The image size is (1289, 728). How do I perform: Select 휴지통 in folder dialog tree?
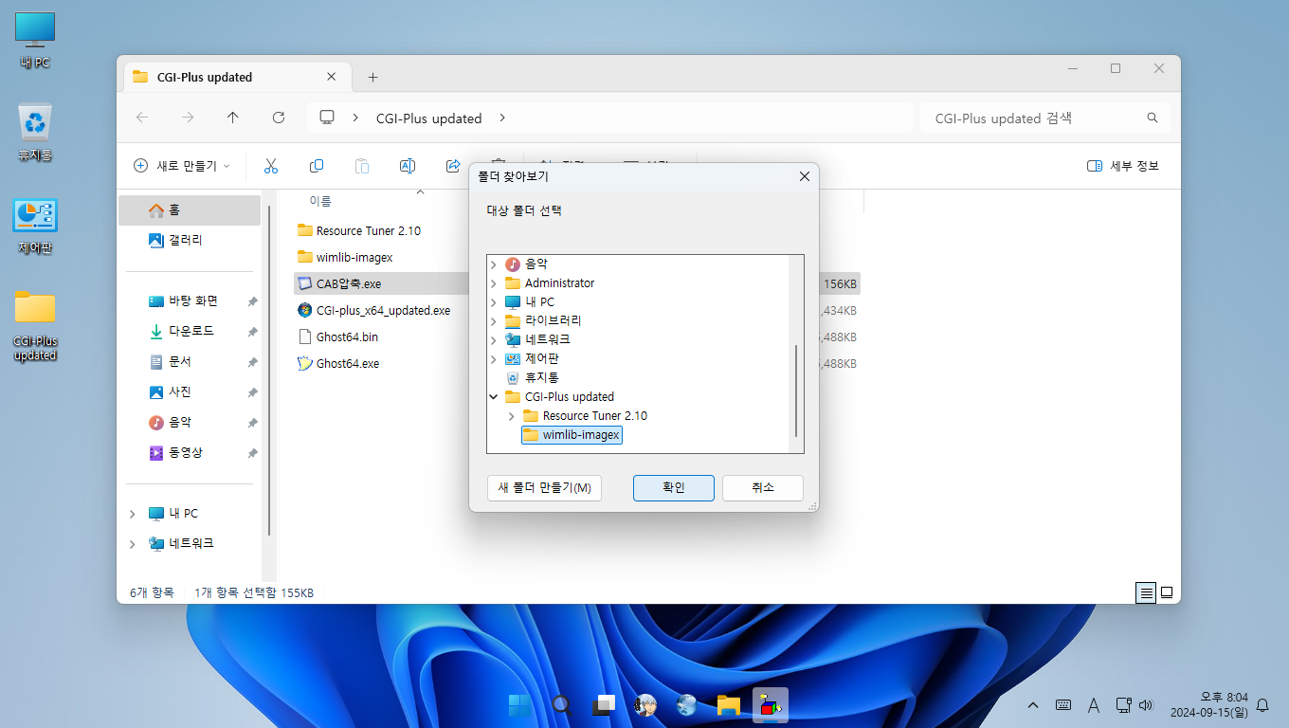click(x=532, y=377)
